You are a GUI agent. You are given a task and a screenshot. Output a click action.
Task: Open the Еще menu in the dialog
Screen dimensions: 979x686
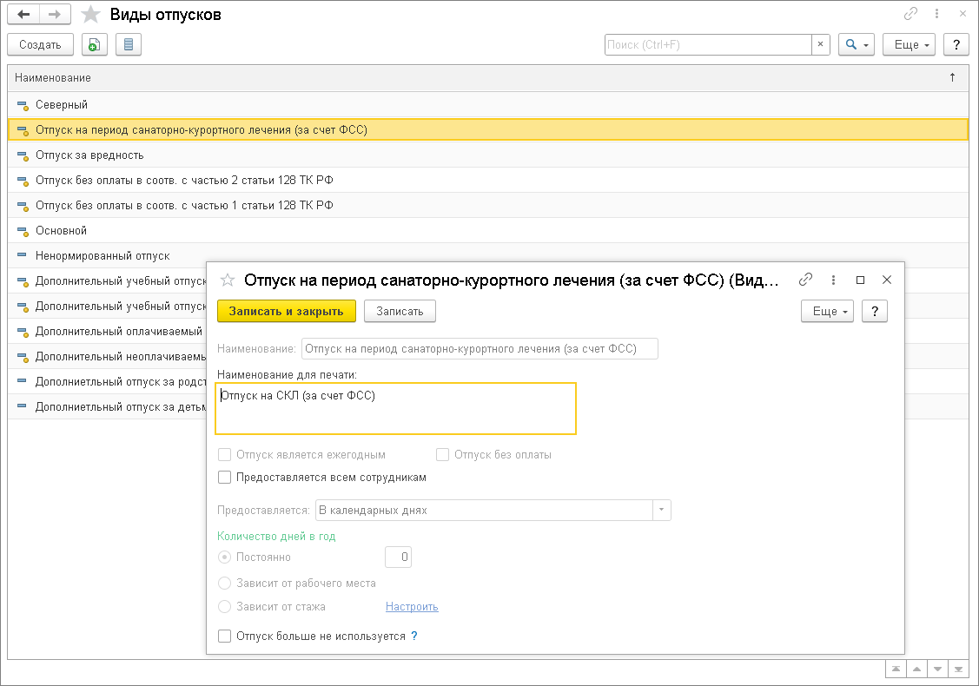pos(827,311)
